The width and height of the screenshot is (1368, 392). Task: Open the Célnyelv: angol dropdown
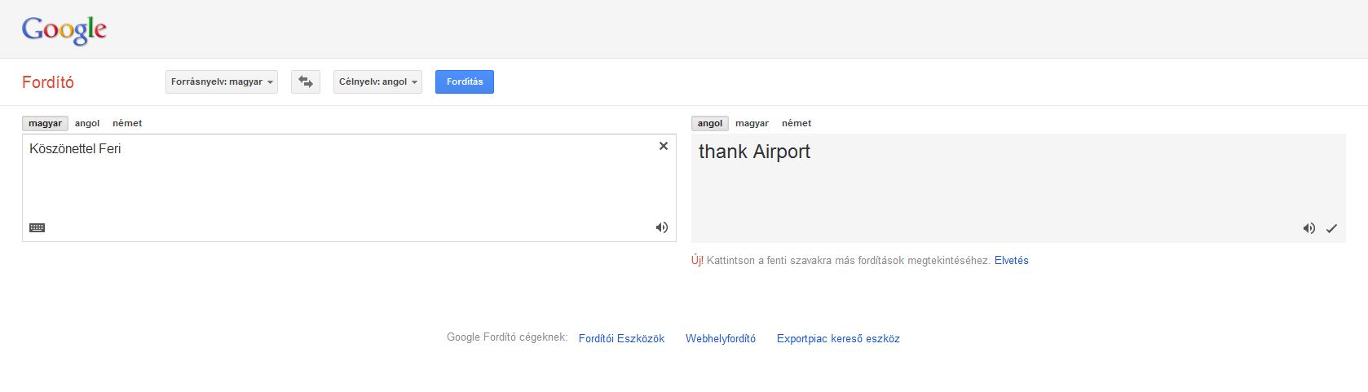click(x=377, y=81)
